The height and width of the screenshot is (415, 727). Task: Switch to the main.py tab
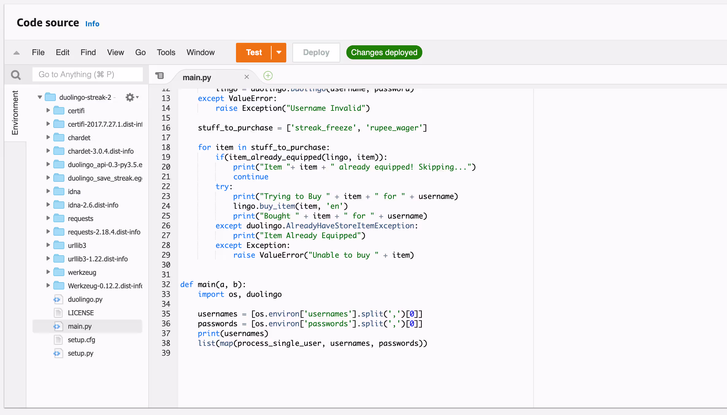pyautogui.click(x=197, y=77)
